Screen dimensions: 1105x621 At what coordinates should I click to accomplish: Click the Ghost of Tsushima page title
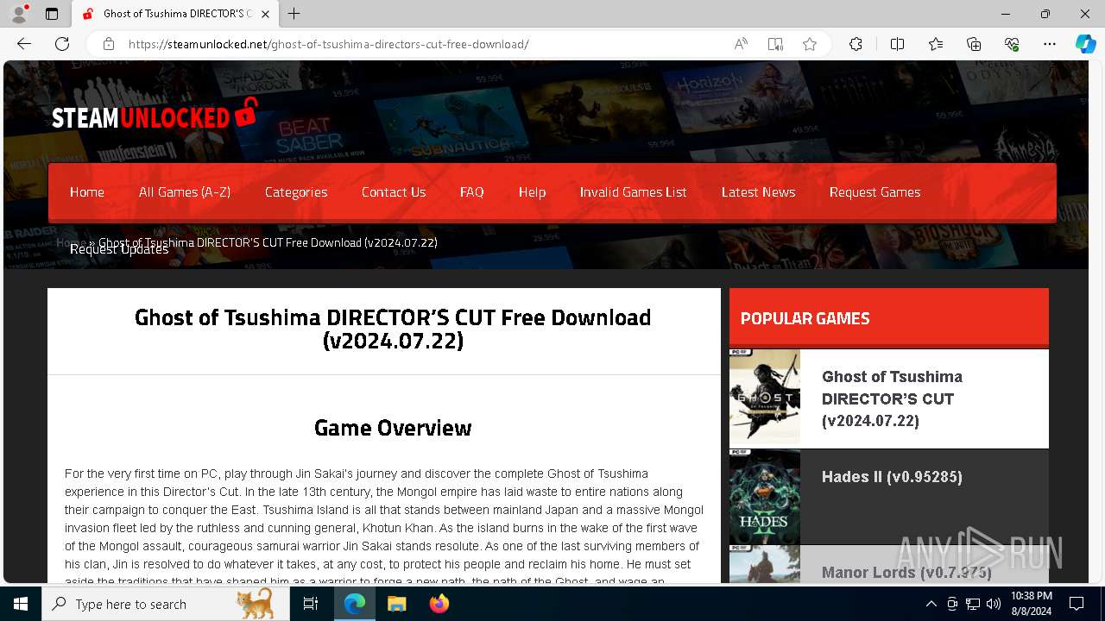pyautogui.click(x=393, y=329)
